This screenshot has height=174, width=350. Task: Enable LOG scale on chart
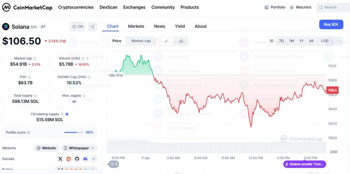pyautogui.click(x=324, y=41)
